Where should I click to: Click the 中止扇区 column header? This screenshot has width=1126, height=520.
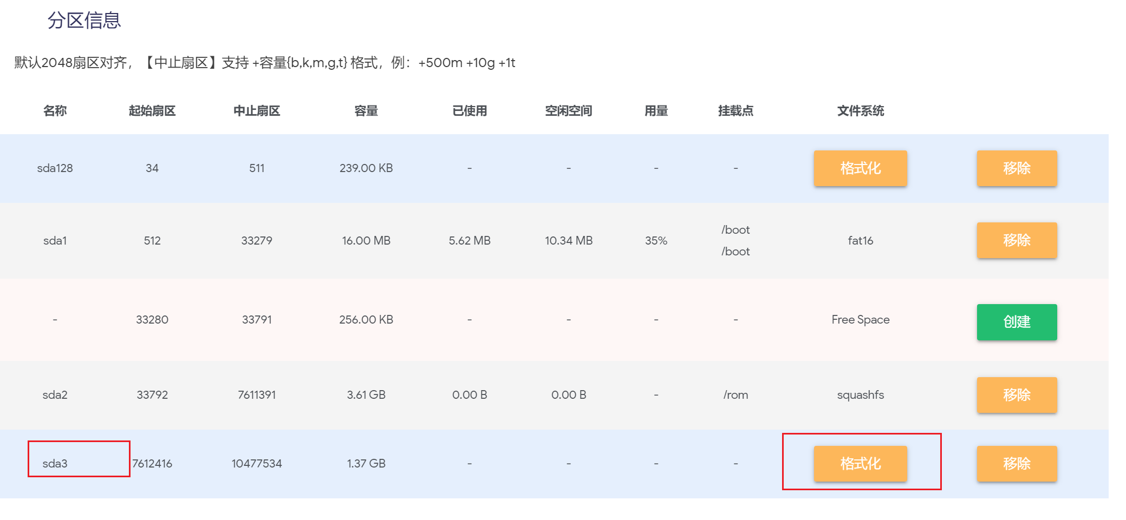(257, 111)
